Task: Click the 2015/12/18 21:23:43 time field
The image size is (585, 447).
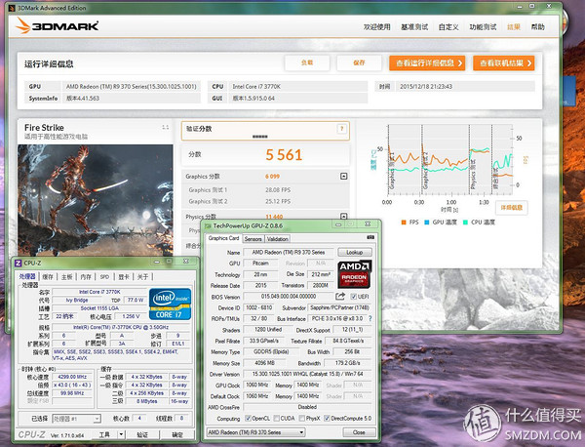Action: coord(465,86)
